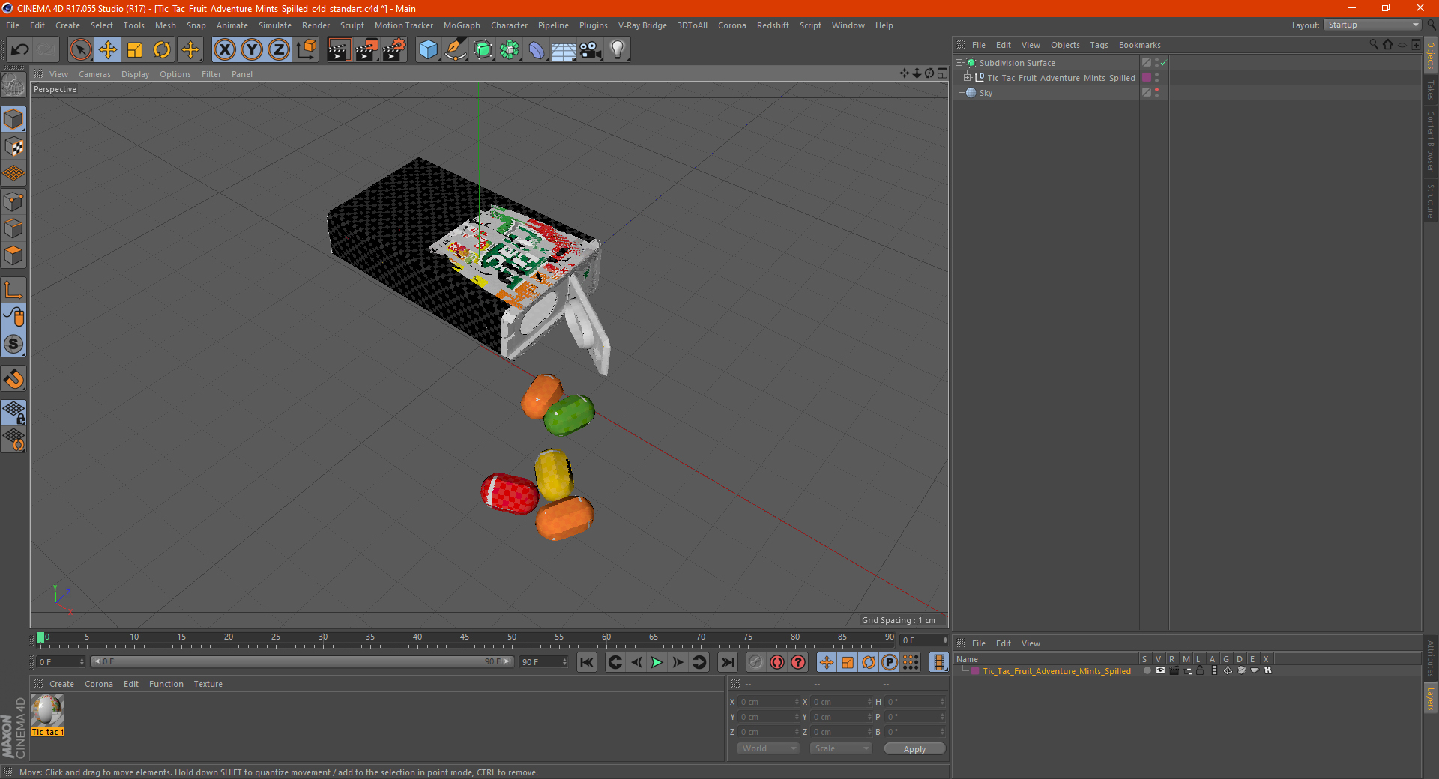Click frame 45 on the timeline ruler
Image resolution: width=1439 pixels, height=779 pixels.
tap(465, 637)
